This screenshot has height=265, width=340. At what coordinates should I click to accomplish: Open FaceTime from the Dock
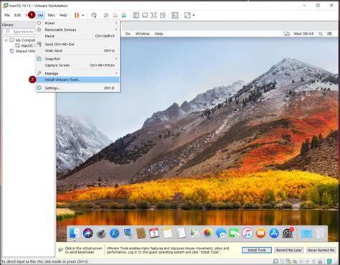pyautogui.click(x=234, y=233)
